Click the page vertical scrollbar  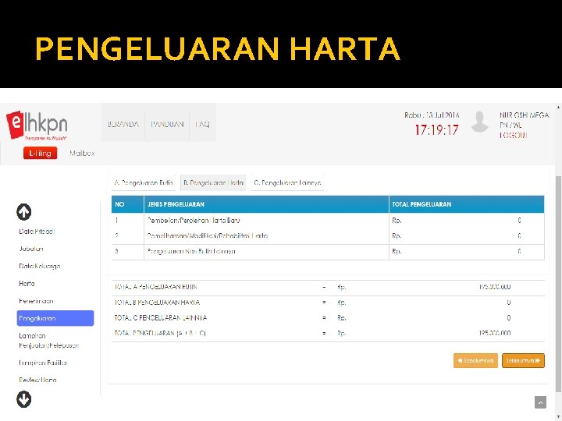558,283
